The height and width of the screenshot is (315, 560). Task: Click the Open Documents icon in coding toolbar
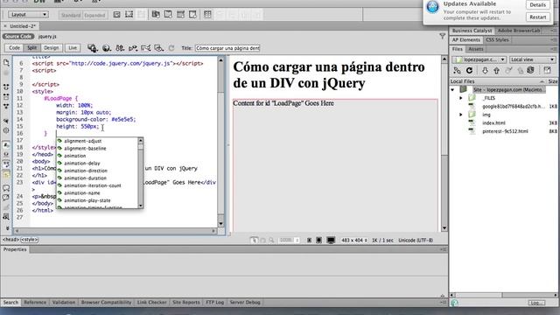click(6, 63)
